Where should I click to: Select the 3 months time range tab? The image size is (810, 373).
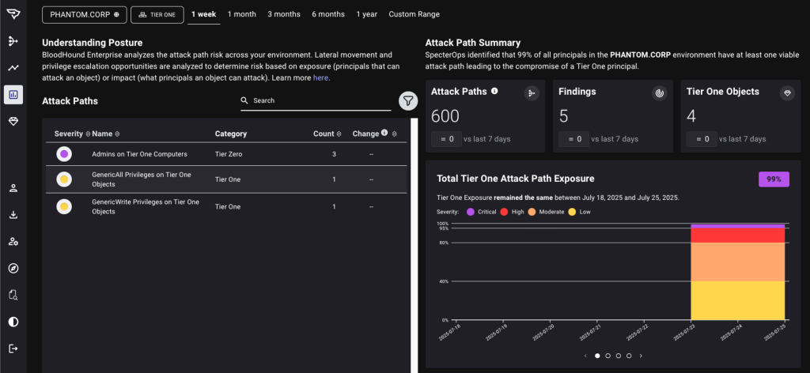284,14
